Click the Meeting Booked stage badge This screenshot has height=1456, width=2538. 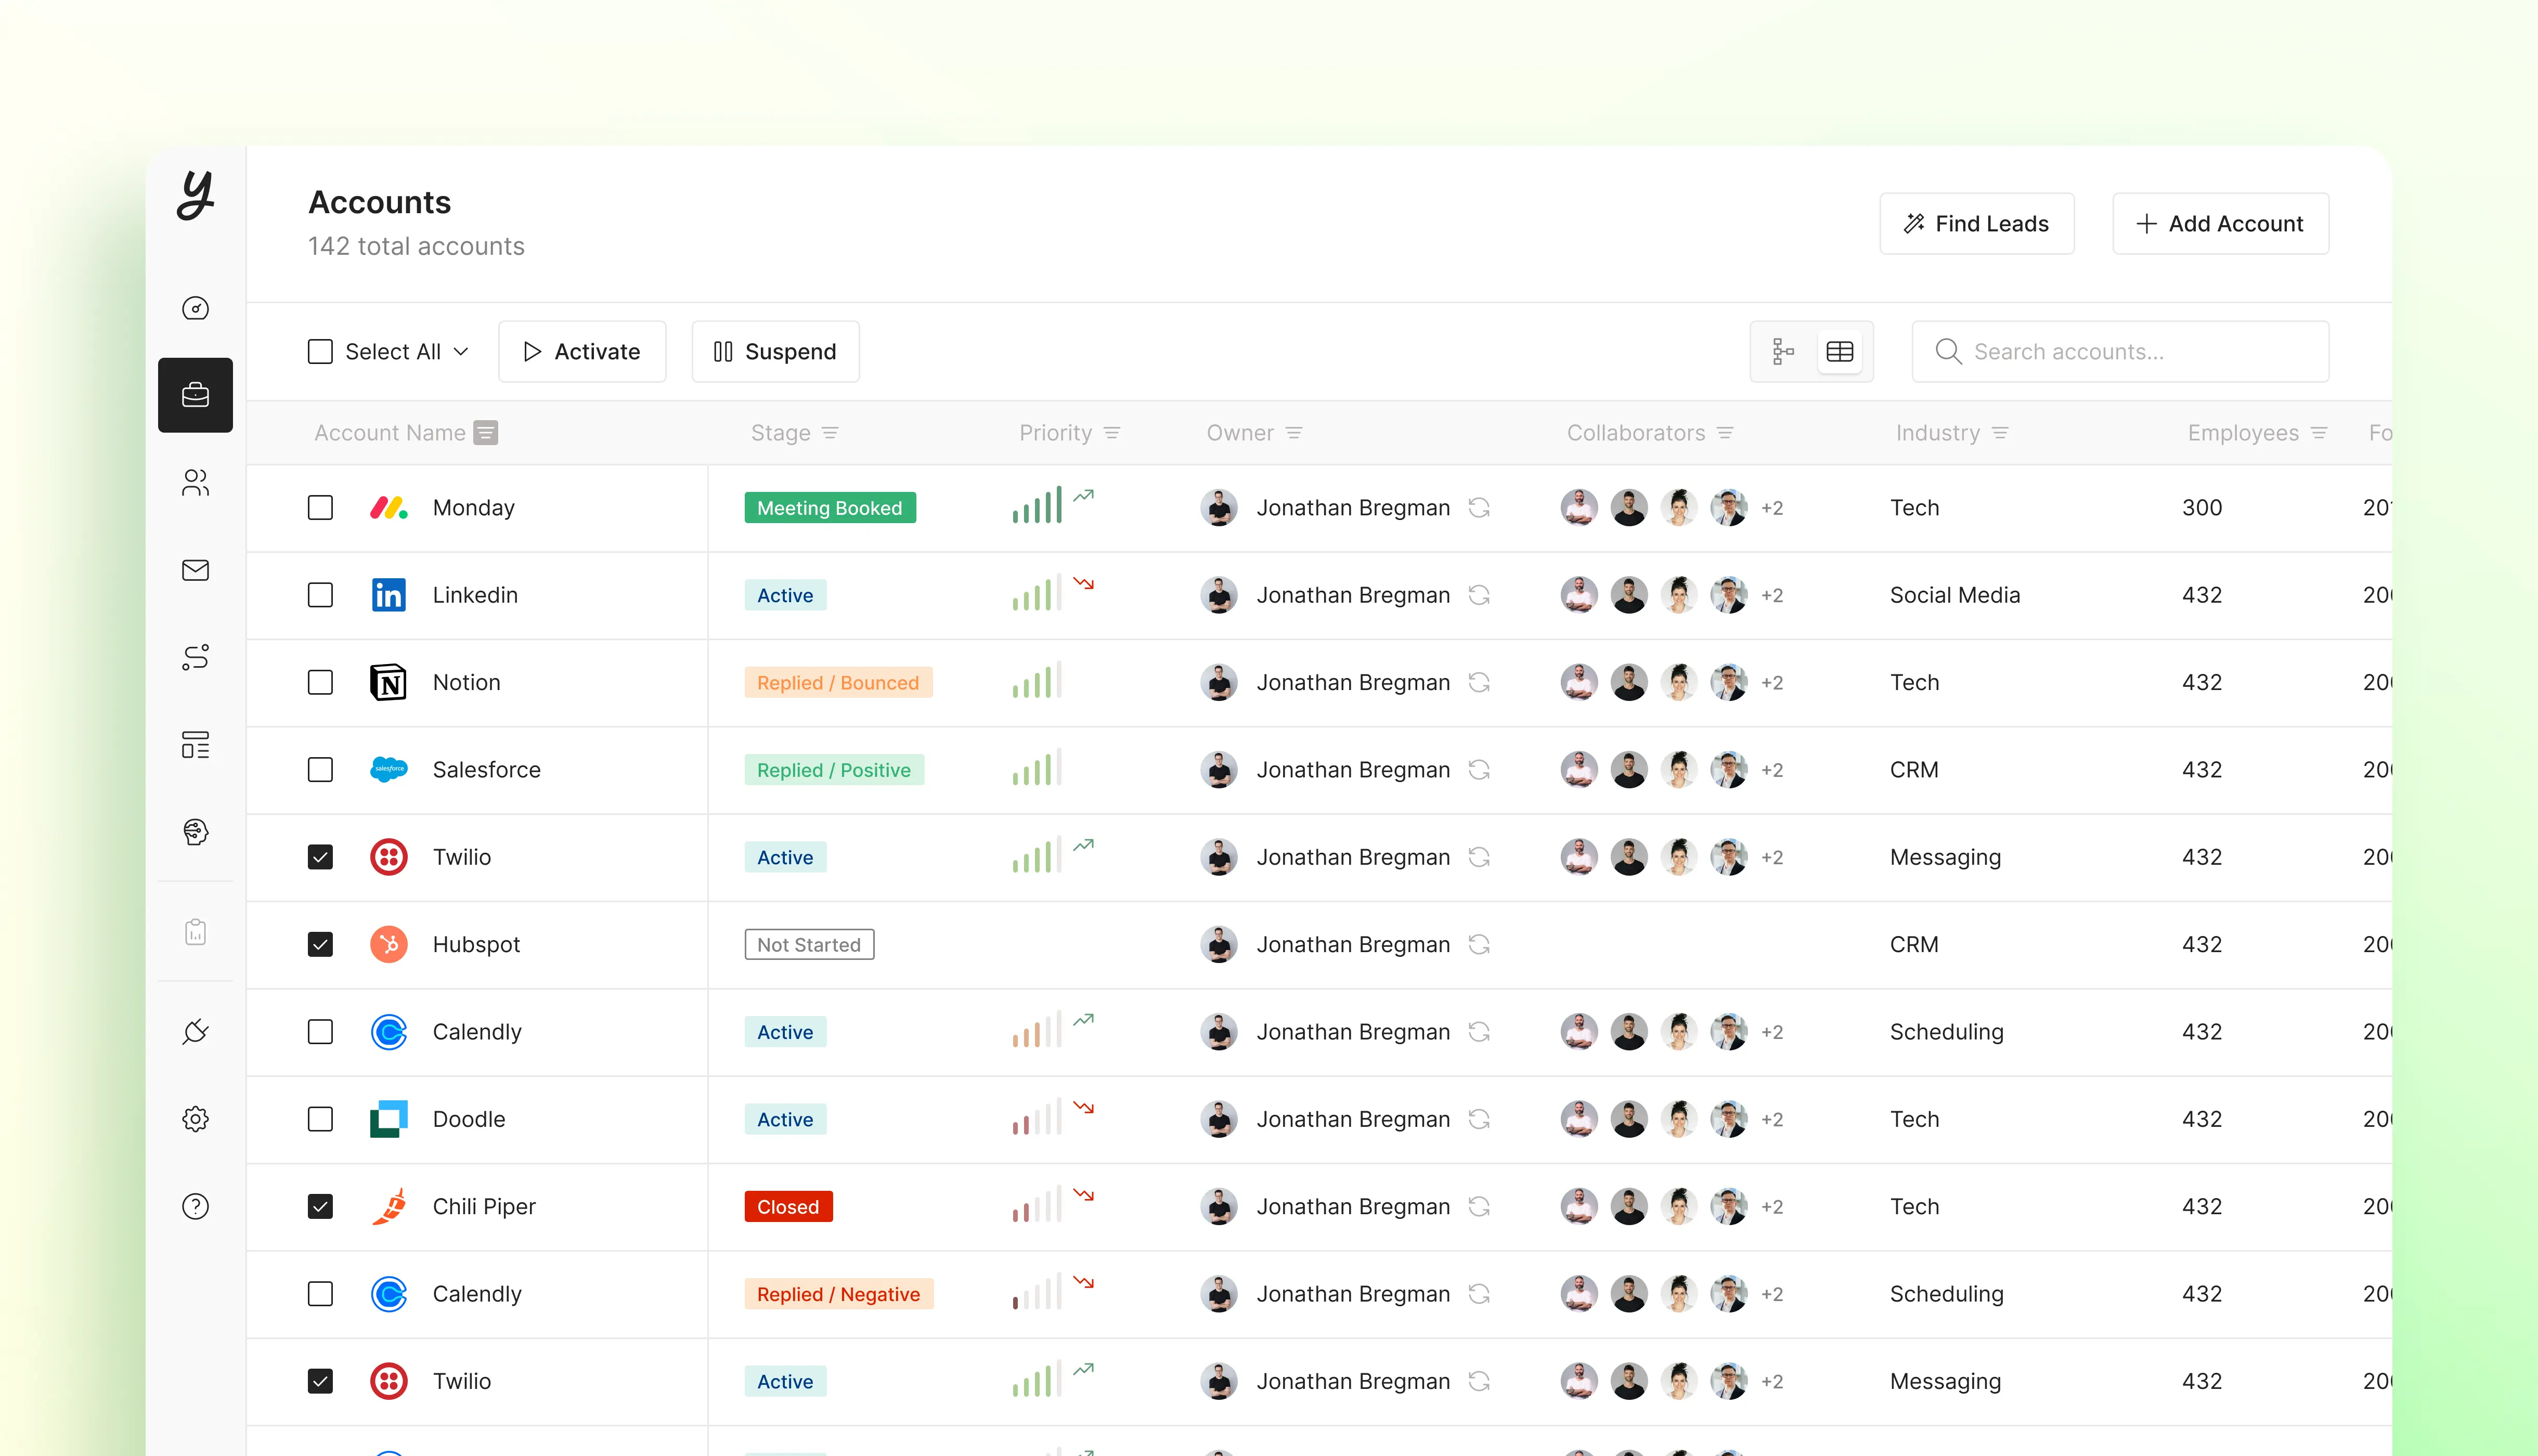tap(830, 508)
